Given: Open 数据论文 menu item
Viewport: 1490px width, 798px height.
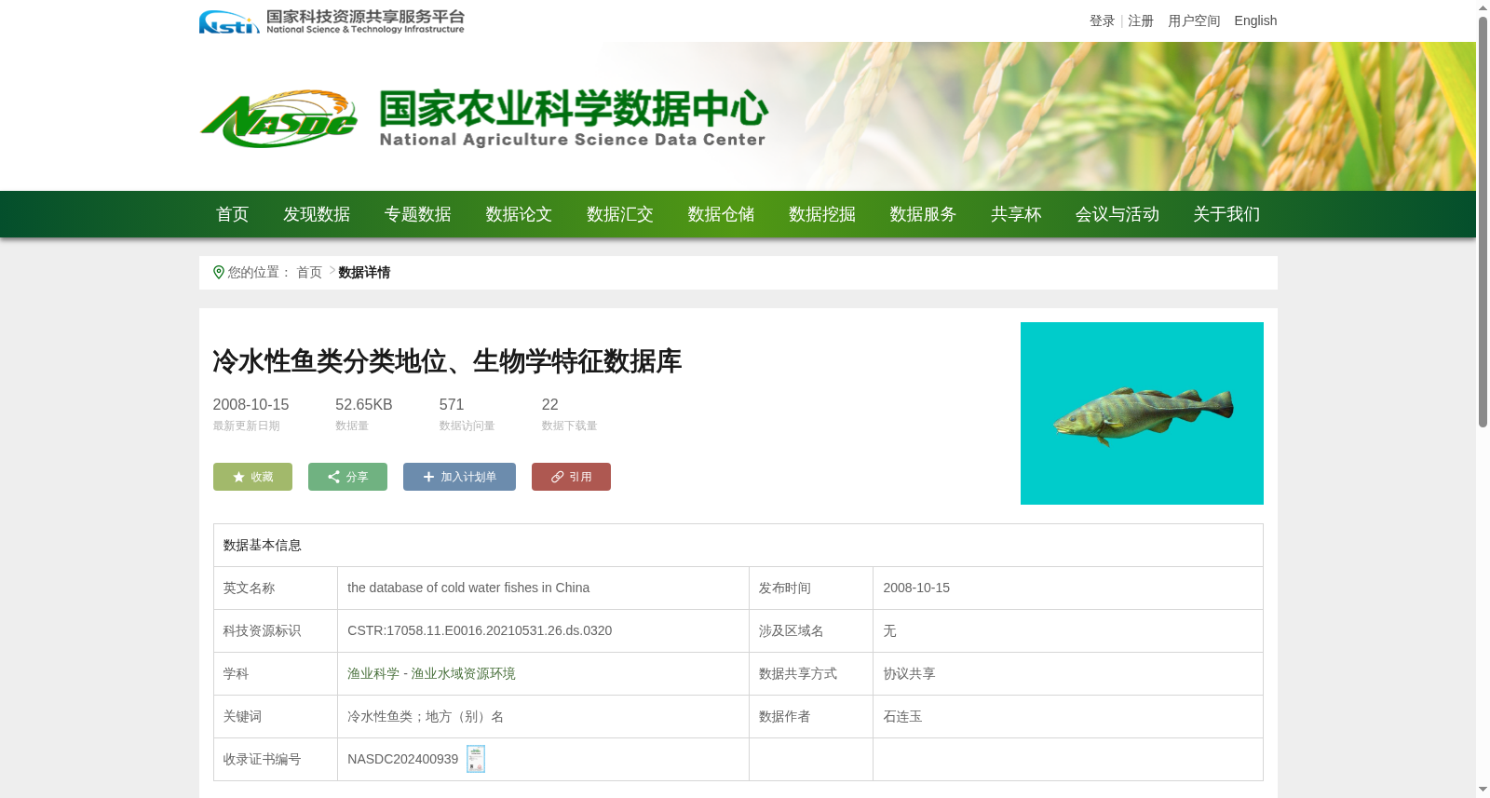Looking at the screenshot, I should click(519, 214).
